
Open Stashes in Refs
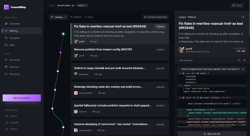point(22,67)
